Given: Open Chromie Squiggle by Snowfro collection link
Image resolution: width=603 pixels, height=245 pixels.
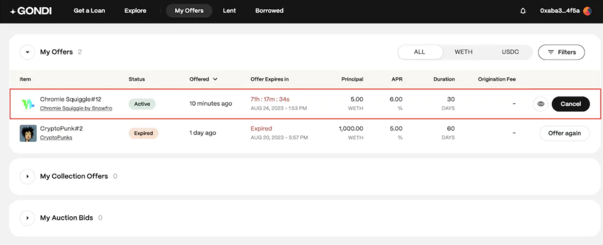Looking at the screenshot, I should click(x=76, y=108).
